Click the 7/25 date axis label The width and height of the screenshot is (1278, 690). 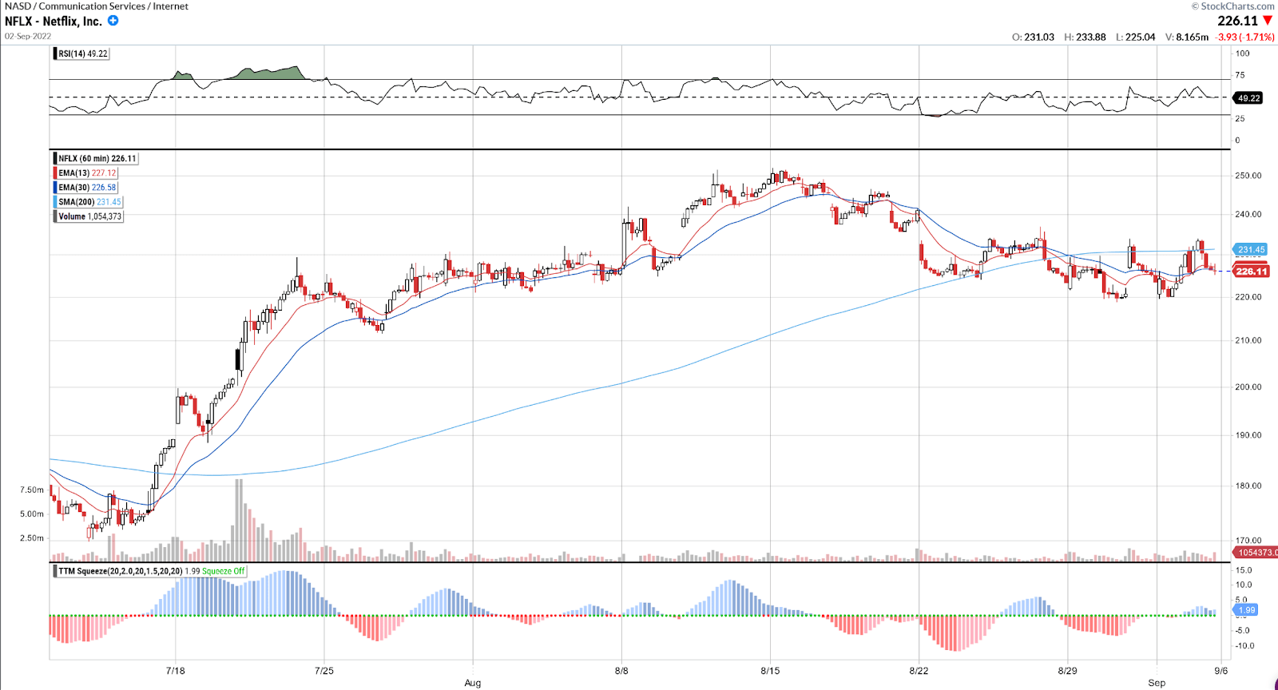click(324, 671)
